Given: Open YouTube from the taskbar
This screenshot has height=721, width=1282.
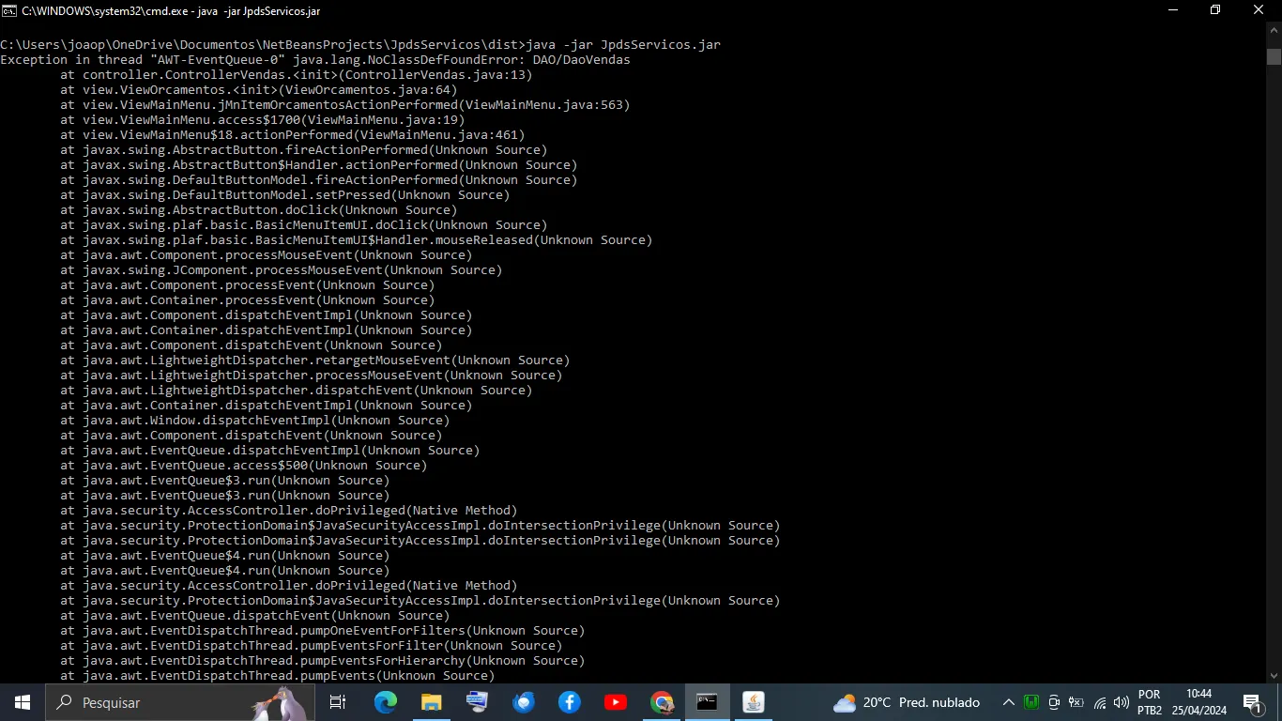Looking at the screenshot, I should coord(615,702).
